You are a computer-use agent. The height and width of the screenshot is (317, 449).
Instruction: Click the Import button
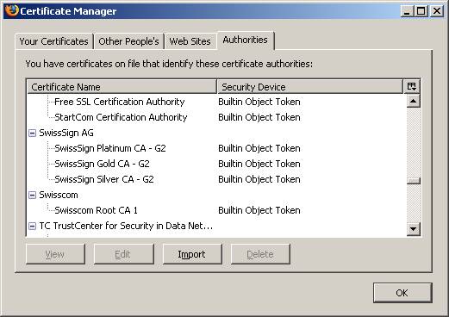(x=192, y=254)
